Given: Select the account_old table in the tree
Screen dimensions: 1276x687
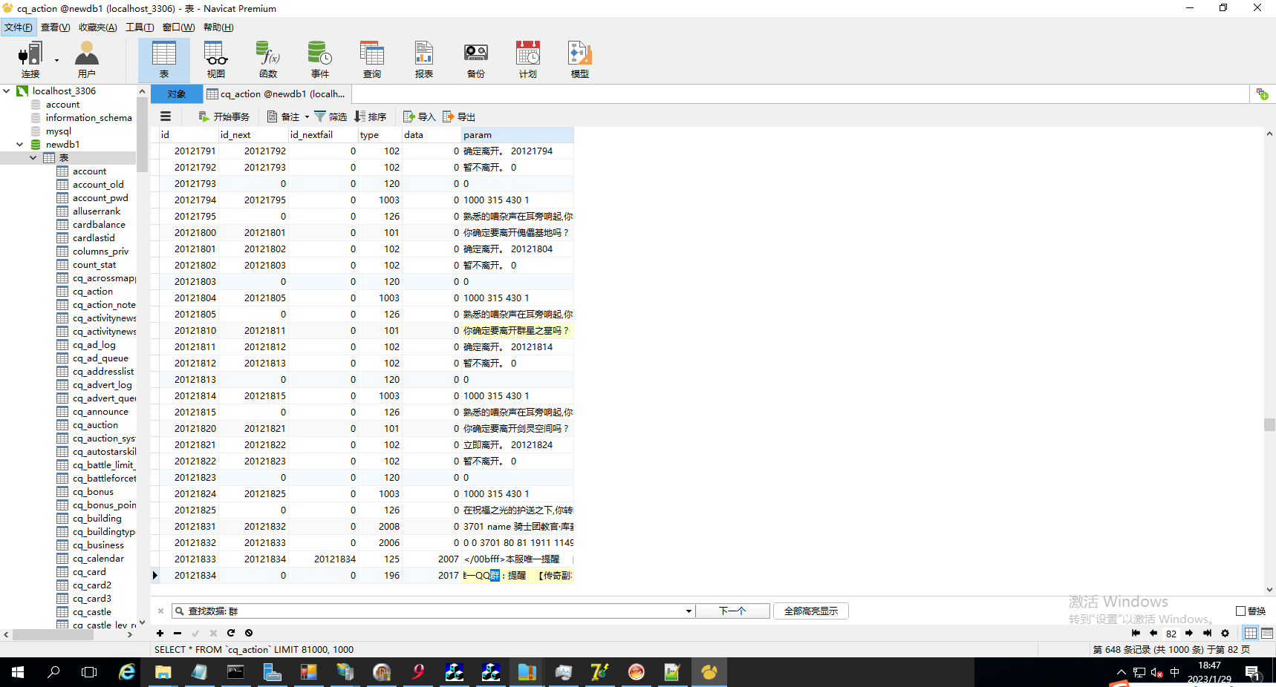Looking at the screenshot, I should [98, 185].
